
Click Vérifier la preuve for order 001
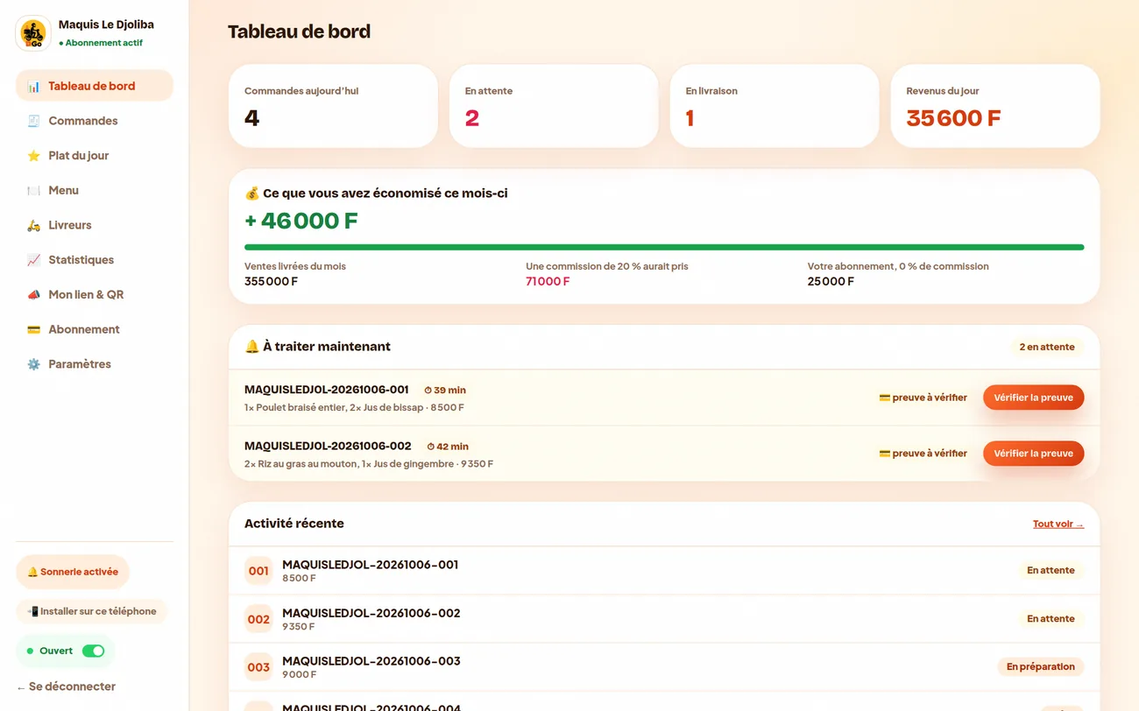[x=1033, y=398]
